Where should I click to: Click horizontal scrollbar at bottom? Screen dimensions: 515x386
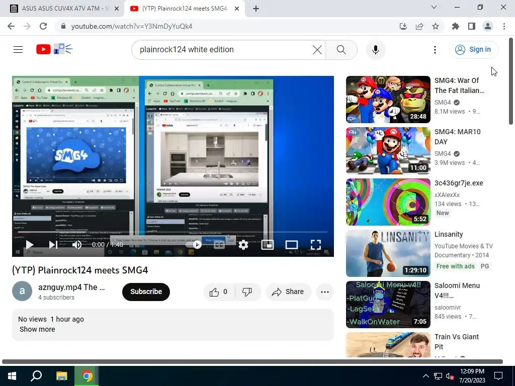click(252, 362)
